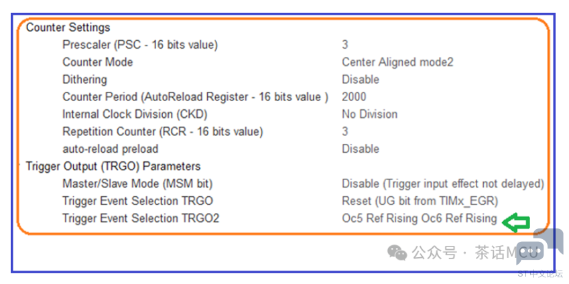Edit the Counter Period value 2000
569x284 pixels.
354,97
